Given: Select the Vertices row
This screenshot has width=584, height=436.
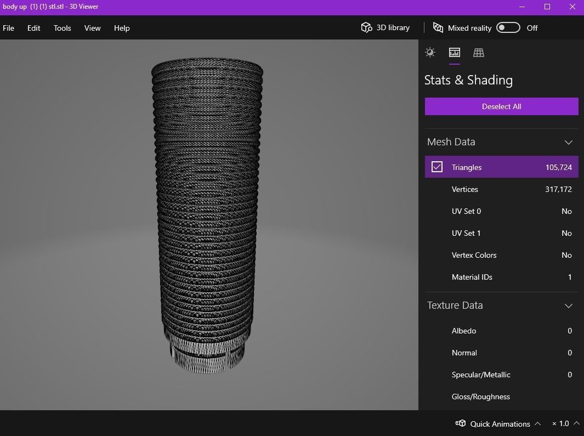Looking at the screenshot, I should point(501,189).
